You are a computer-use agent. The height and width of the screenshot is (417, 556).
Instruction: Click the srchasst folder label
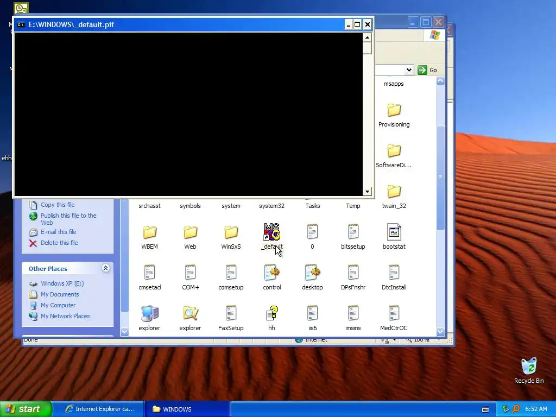[149, 206]
